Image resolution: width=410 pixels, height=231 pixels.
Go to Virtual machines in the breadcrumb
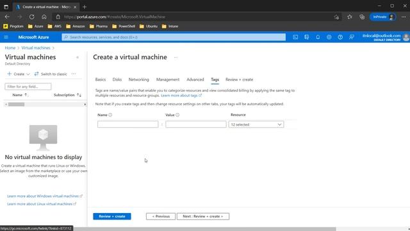click(36, 47)
